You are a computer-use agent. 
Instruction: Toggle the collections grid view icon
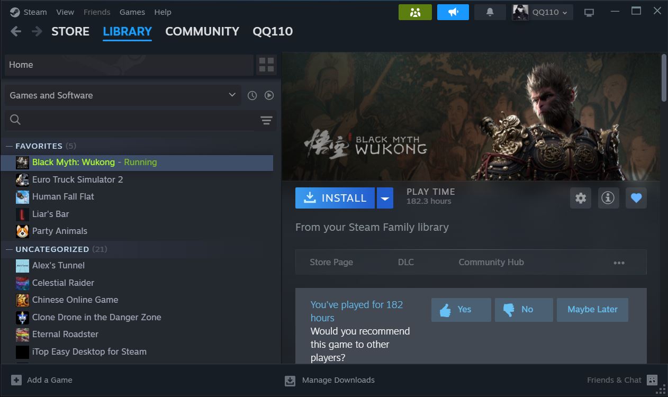tap(267, 65)
